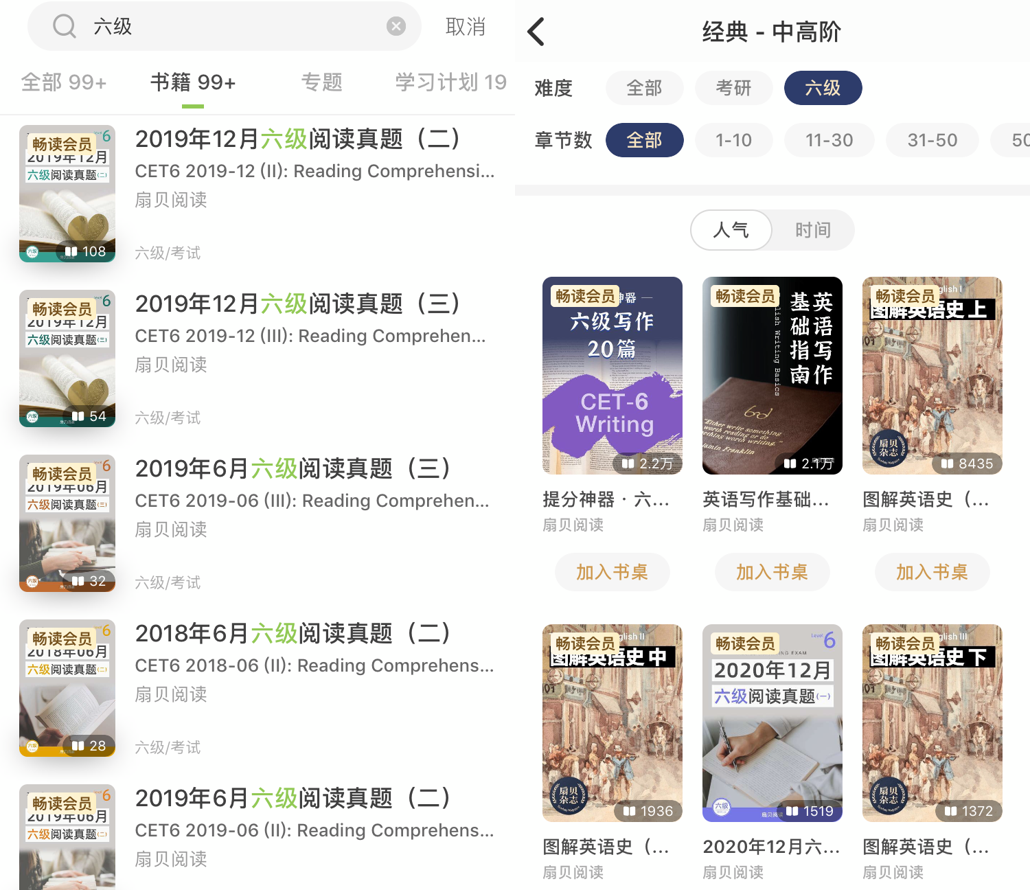The width and height of the screenshot is (1030, 890).
Task: Choose the 31-50 chapter count filter
Action: pos(932,140)
